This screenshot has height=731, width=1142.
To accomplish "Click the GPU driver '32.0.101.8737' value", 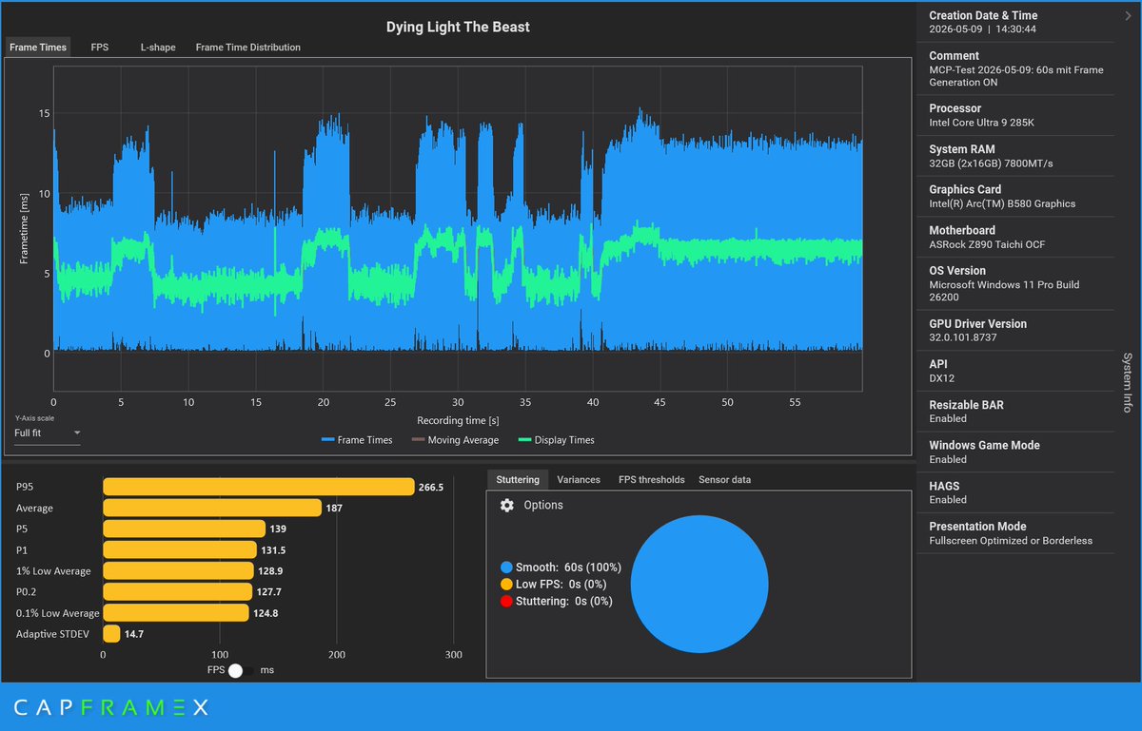I will (x=965, y=337).
